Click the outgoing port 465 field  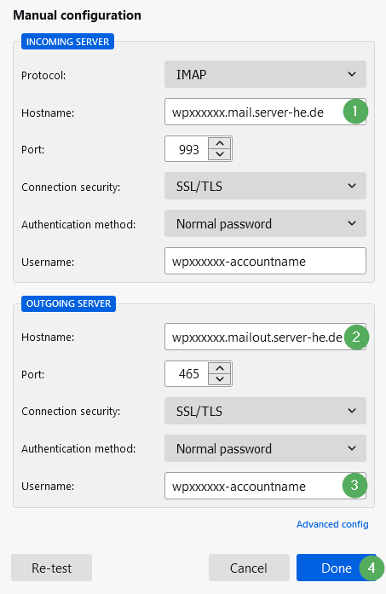187,374
